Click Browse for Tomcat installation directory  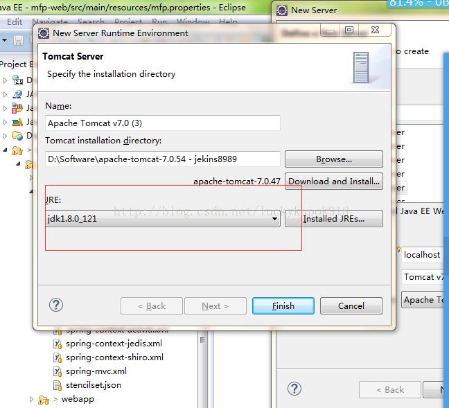point(333,159)
